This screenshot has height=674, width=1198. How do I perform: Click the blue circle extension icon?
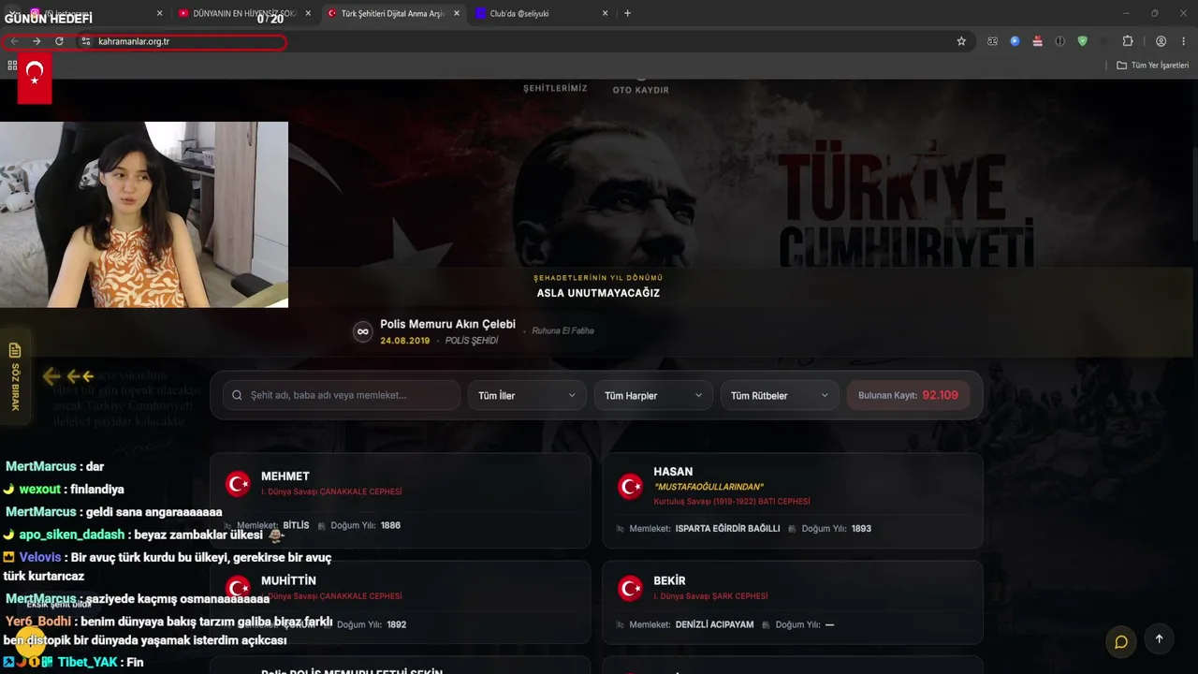1015,41
